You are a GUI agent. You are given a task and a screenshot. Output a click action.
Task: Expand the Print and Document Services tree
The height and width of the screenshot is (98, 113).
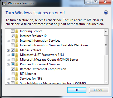click(8, 65)
